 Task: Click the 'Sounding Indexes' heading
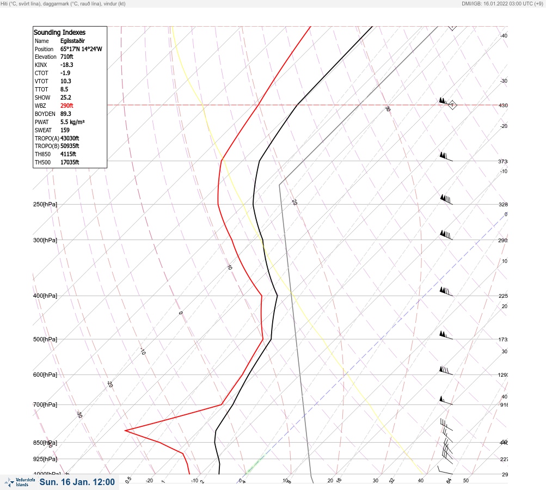click(x=59, y=32)
